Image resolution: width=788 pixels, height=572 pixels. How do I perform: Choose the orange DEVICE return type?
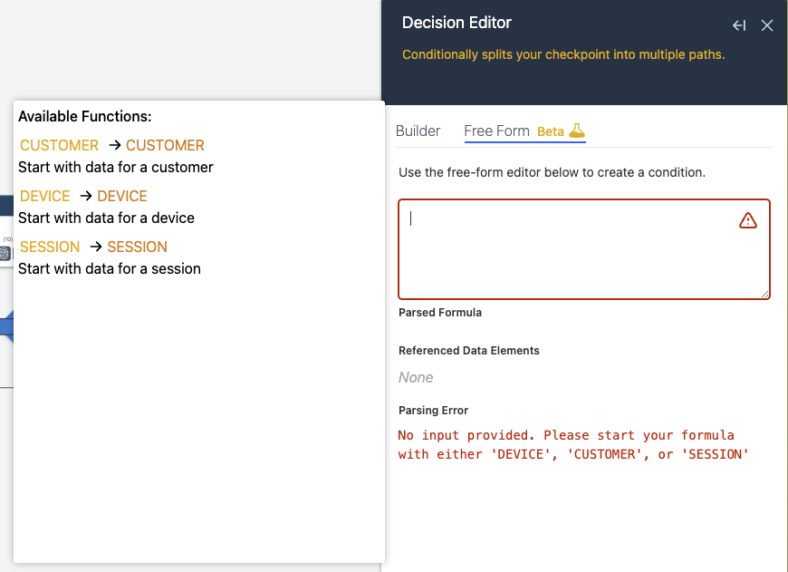122,196
